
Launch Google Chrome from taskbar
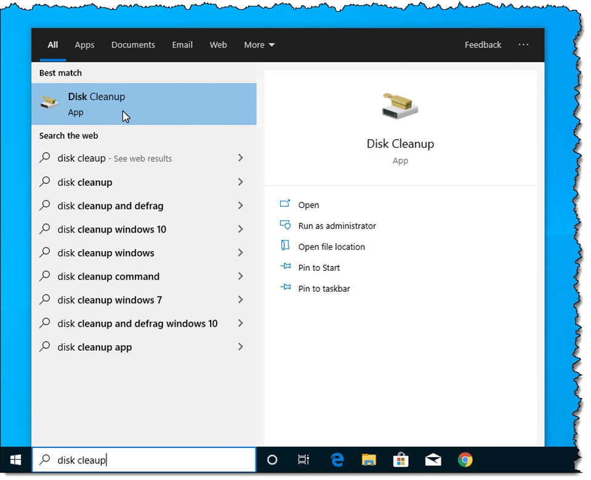coord(465,460)
